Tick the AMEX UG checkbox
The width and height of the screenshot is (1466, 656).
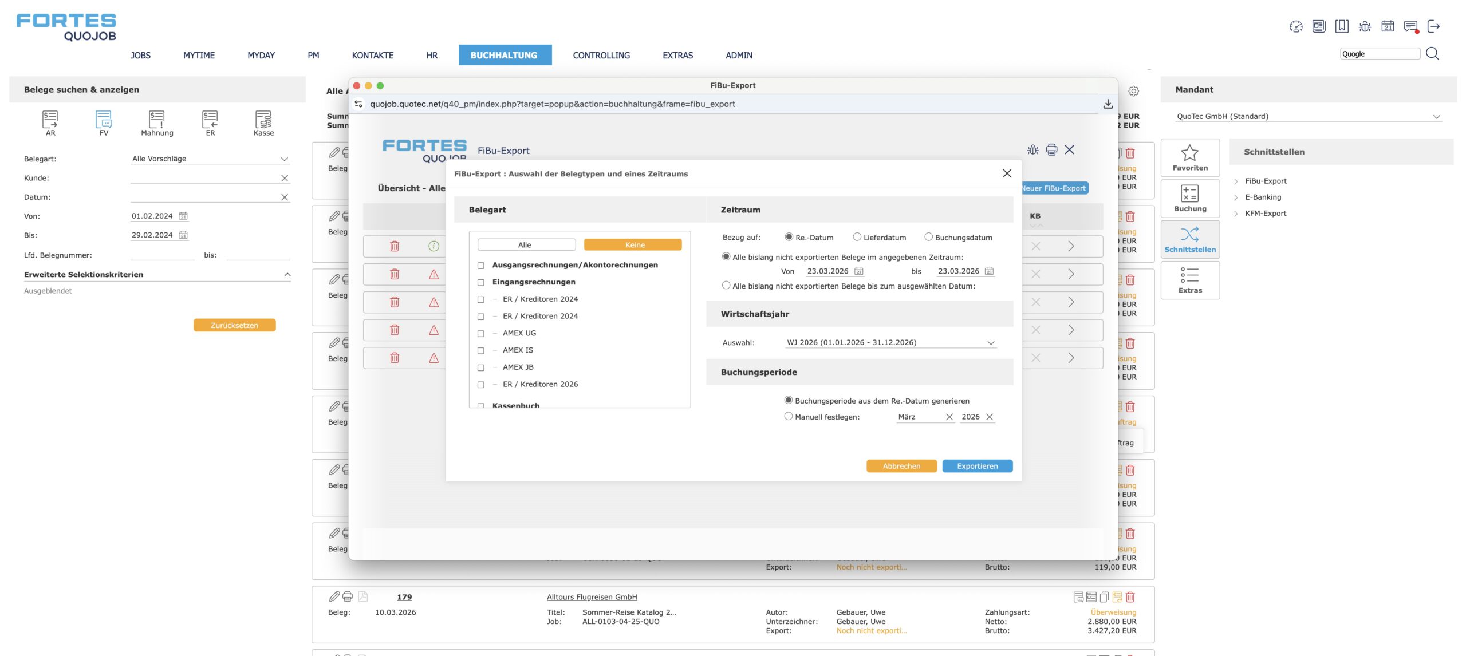click(481, 334)
